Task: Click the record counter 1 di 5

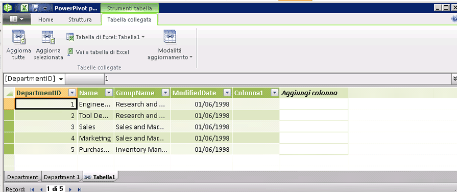Action: click(55, 189)
